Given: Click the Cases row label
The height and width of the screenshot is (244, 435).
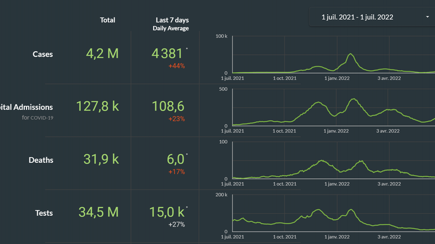Looking at the screenshot, I should [43, 54].
